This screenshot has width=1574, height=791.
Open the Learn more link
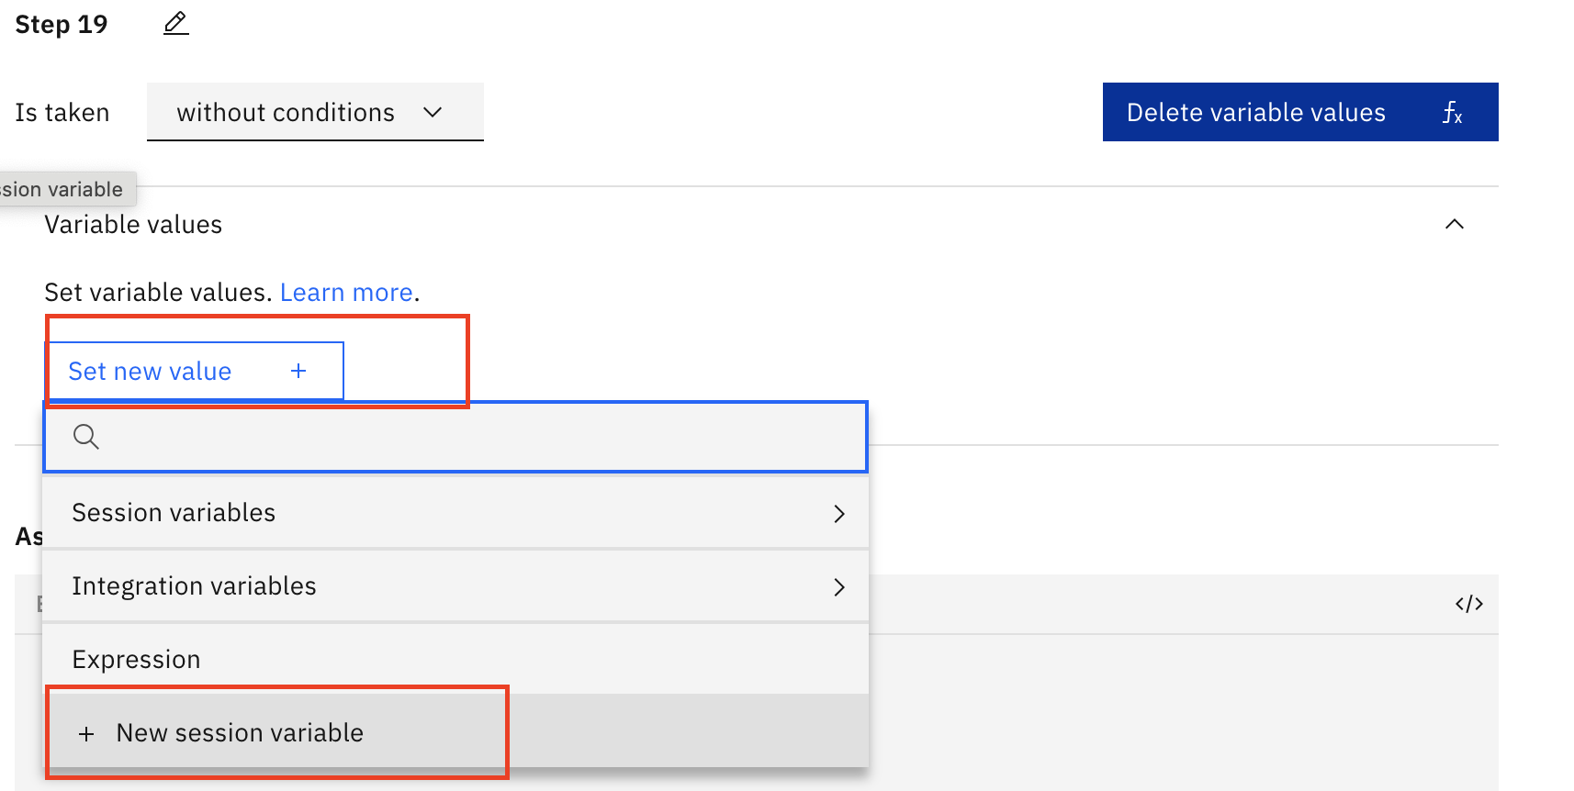tap(346, 293)
